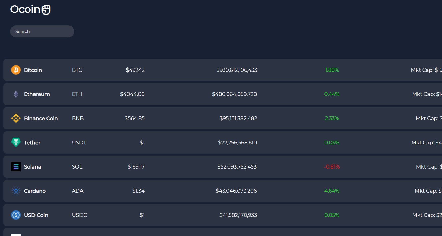Click the blue USD Coin icon
The height and width of the screenshot is (236, 442).
coord(16,215)
